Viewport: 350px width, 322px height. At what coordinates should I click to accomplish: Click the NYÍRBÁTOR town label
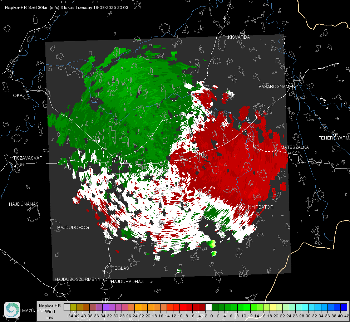[261, 207]
